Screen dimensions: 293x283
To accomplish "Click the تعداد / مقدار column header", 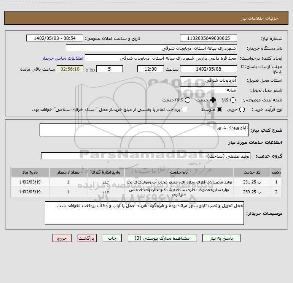I will (x=68, y=172).
